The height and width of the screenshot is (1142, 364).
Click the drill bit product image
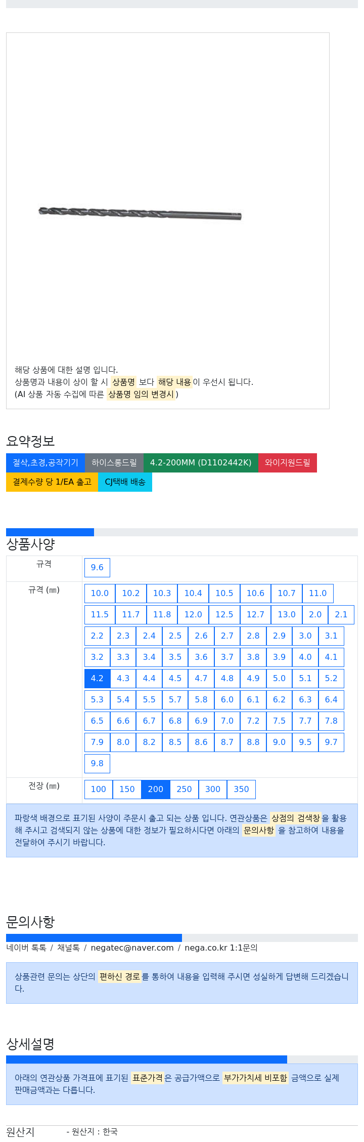pos(140,213)
